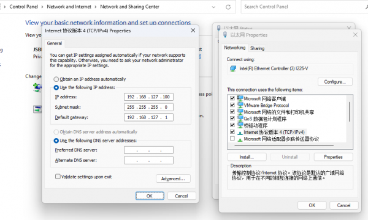Click the Microsoft 网络客户端 item icon

tap(240, 98)
